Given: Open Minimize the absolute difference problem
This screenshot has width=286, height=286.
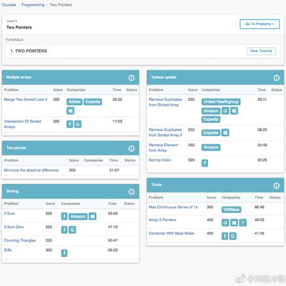Looking at the screenshot, I should pyautogui.click(x=31, y=170).
